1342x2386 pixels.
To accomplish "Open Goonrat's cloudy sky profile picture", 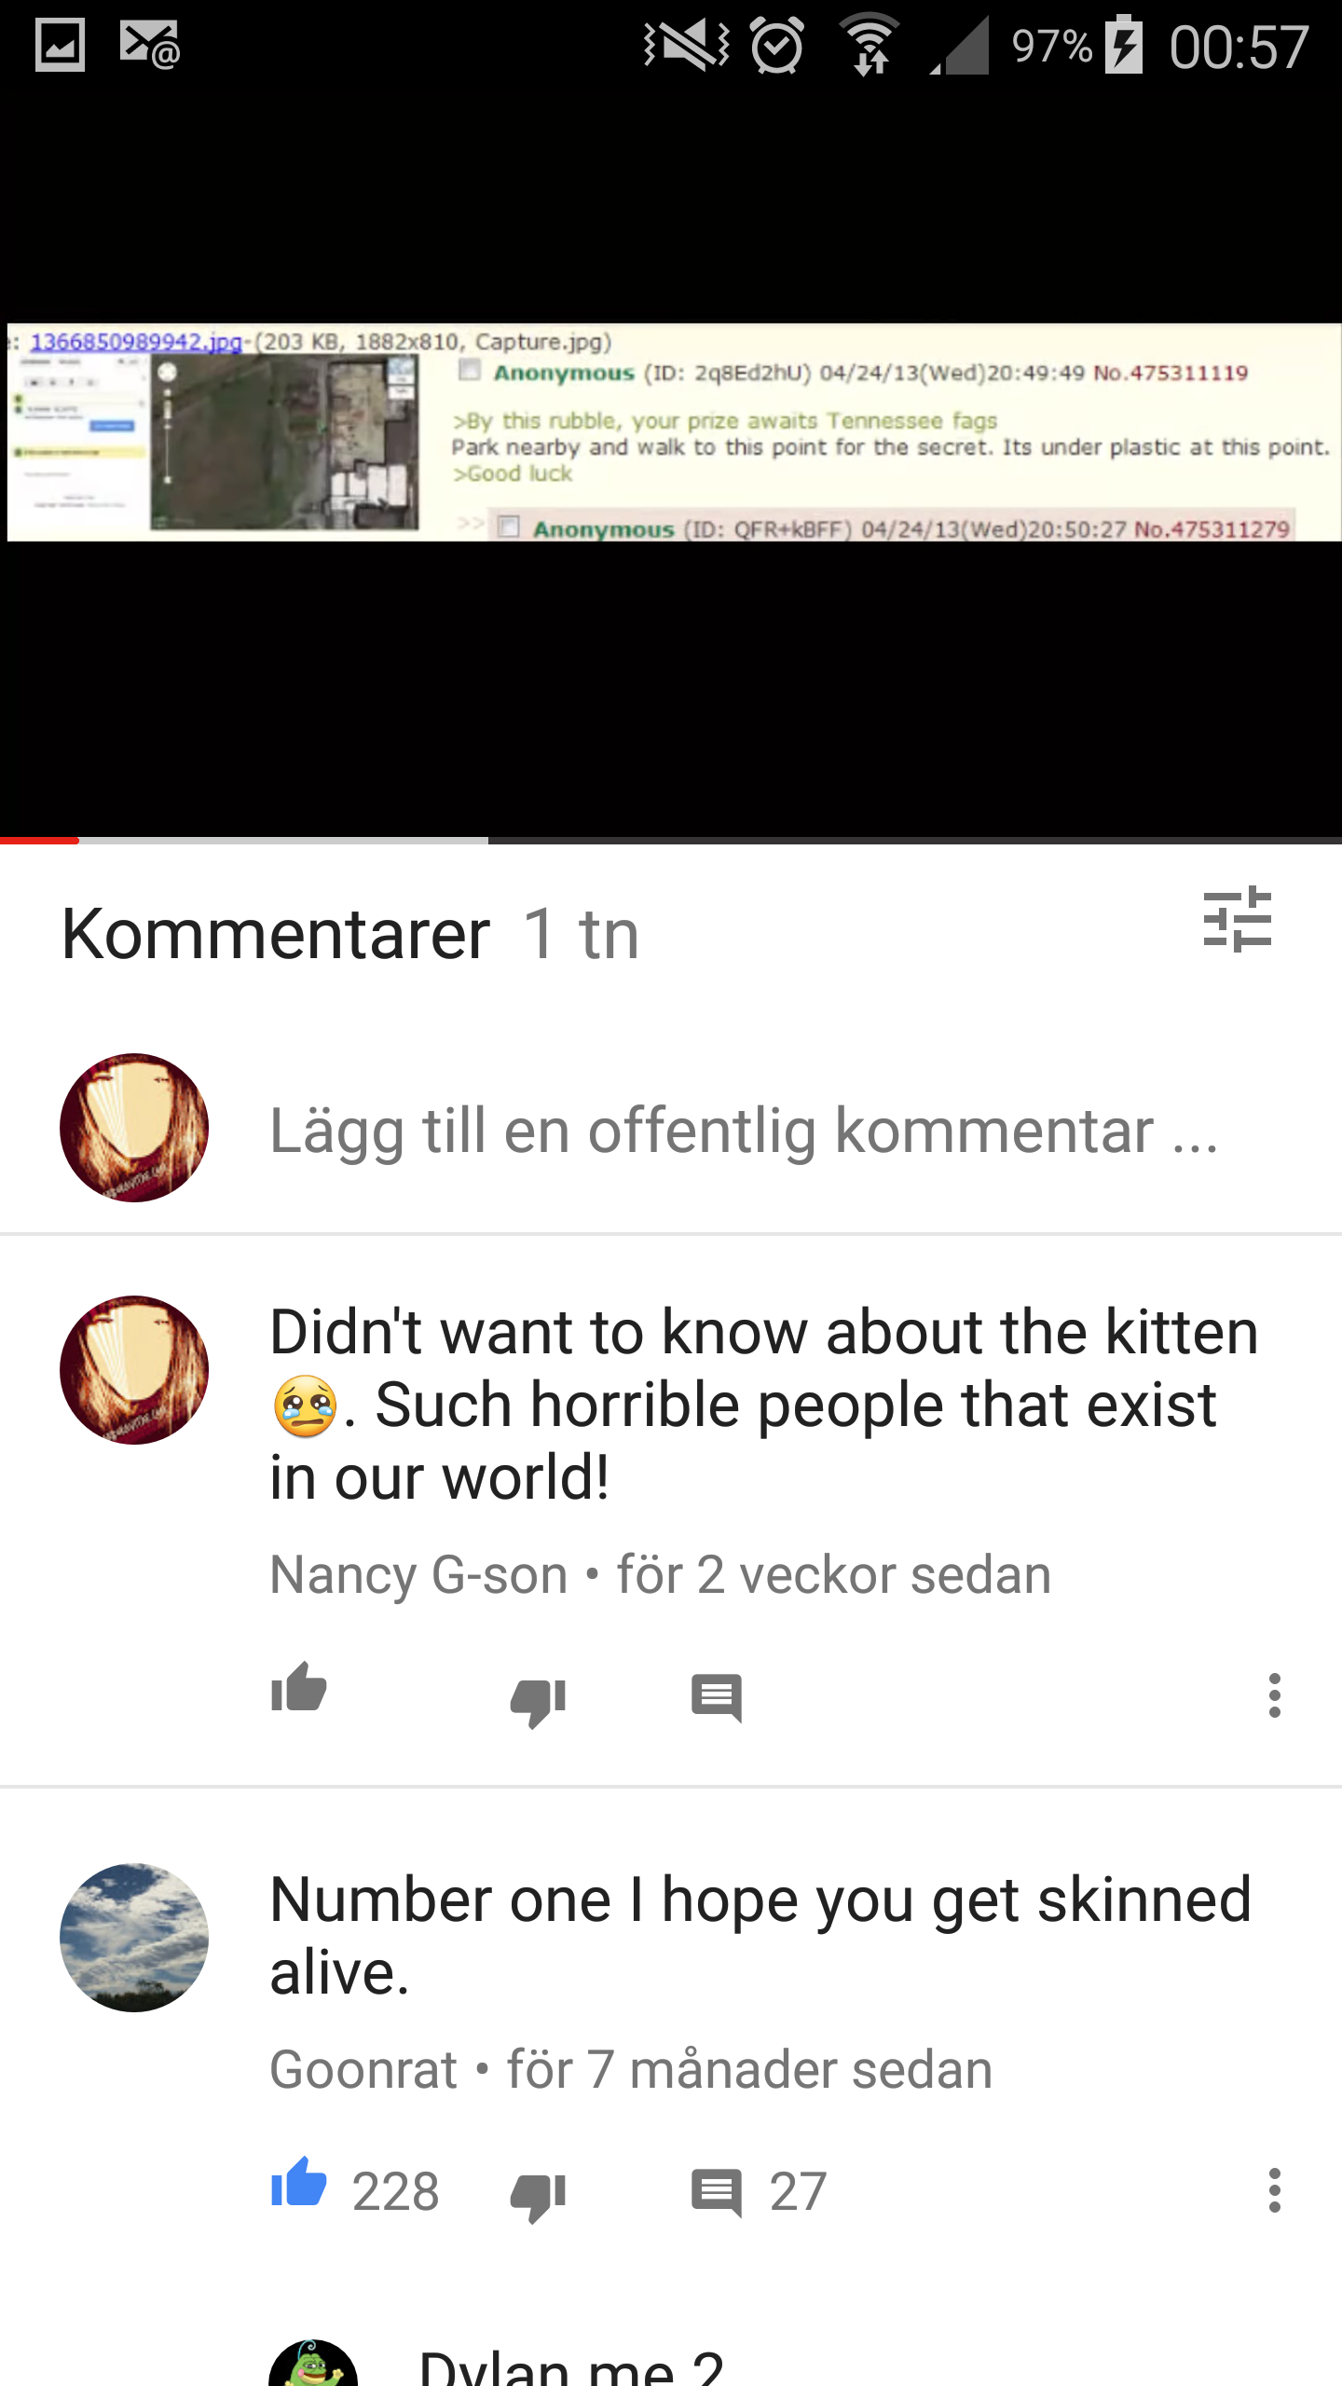I will pyautogui.click(x=134, y=1938).
